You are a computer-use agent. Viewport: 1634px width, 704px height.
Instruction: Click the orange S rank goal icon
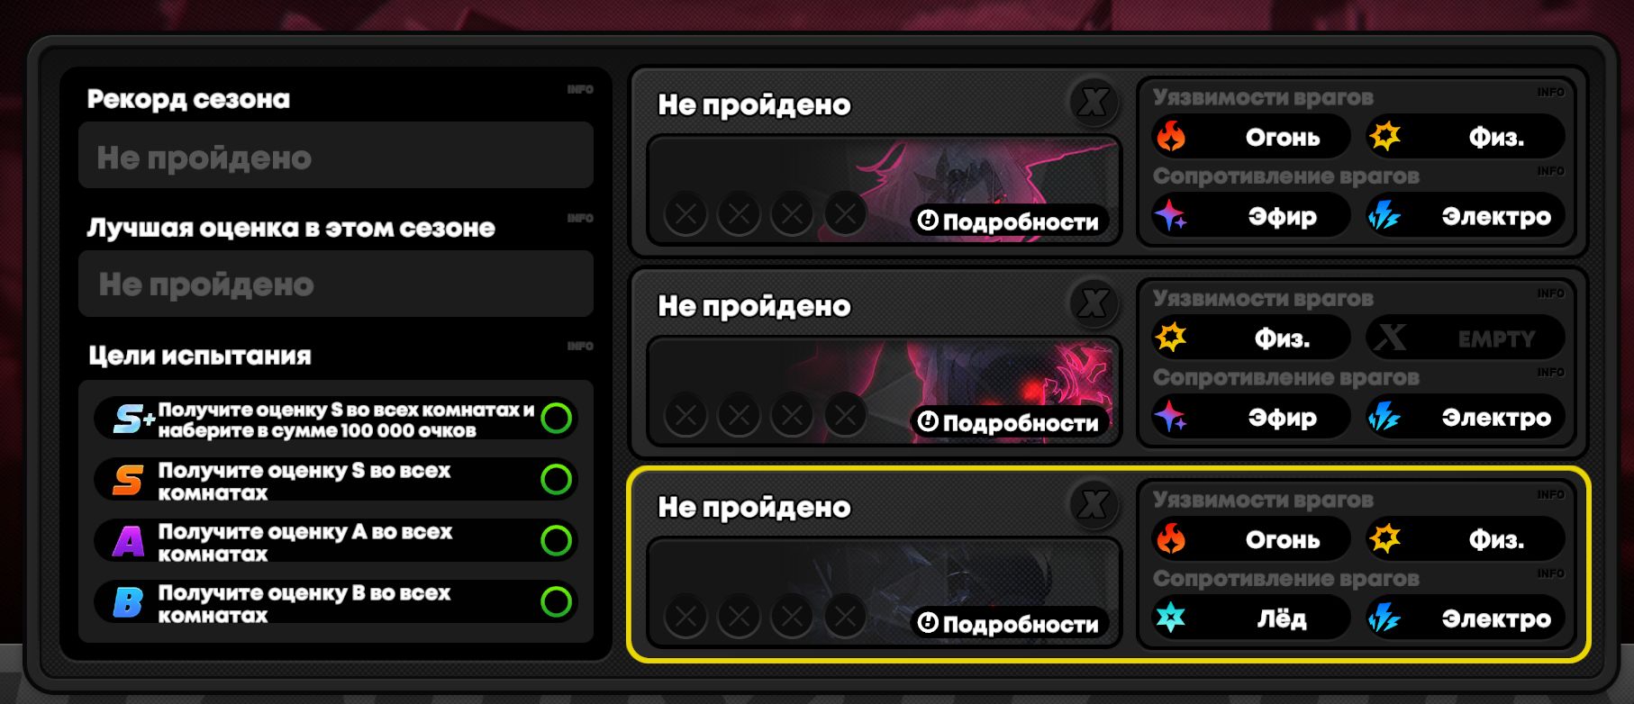(128, 480)
